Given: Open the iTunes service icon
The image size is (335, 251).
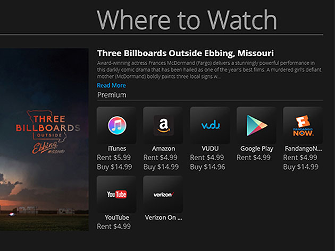Looking at the screenshot, I should coord(116,125).
